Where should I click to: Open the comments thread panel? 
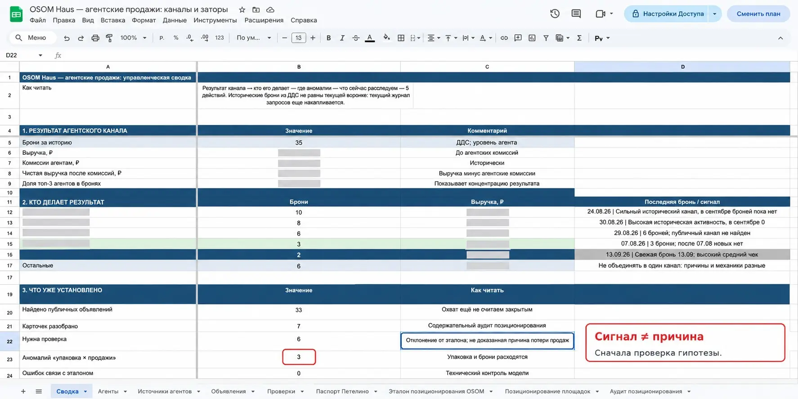(x=576, y=13)
